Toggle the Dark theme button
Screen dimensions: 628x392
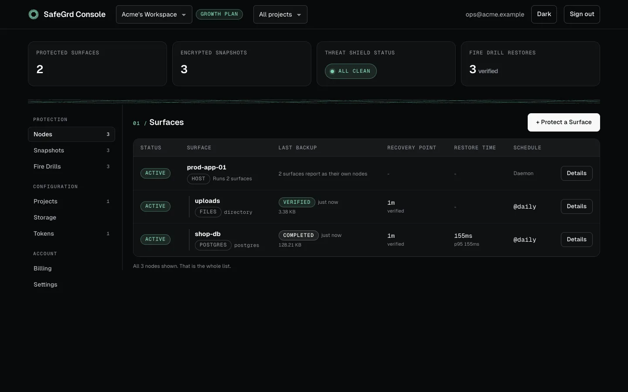click(x=544, y=14)
